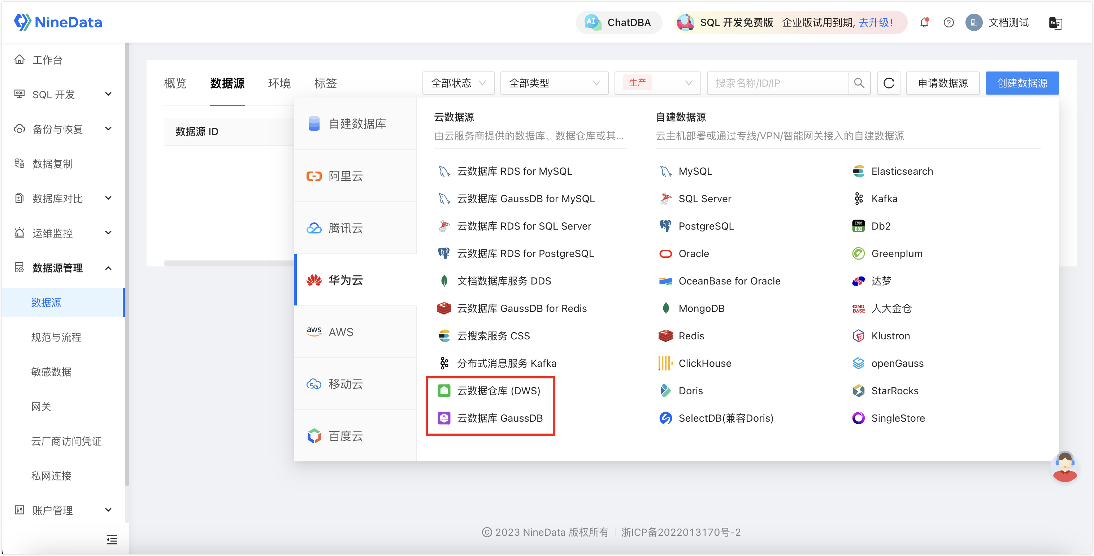
Task: Open the 全部类型 type dropdown
Action: (554, 83)
